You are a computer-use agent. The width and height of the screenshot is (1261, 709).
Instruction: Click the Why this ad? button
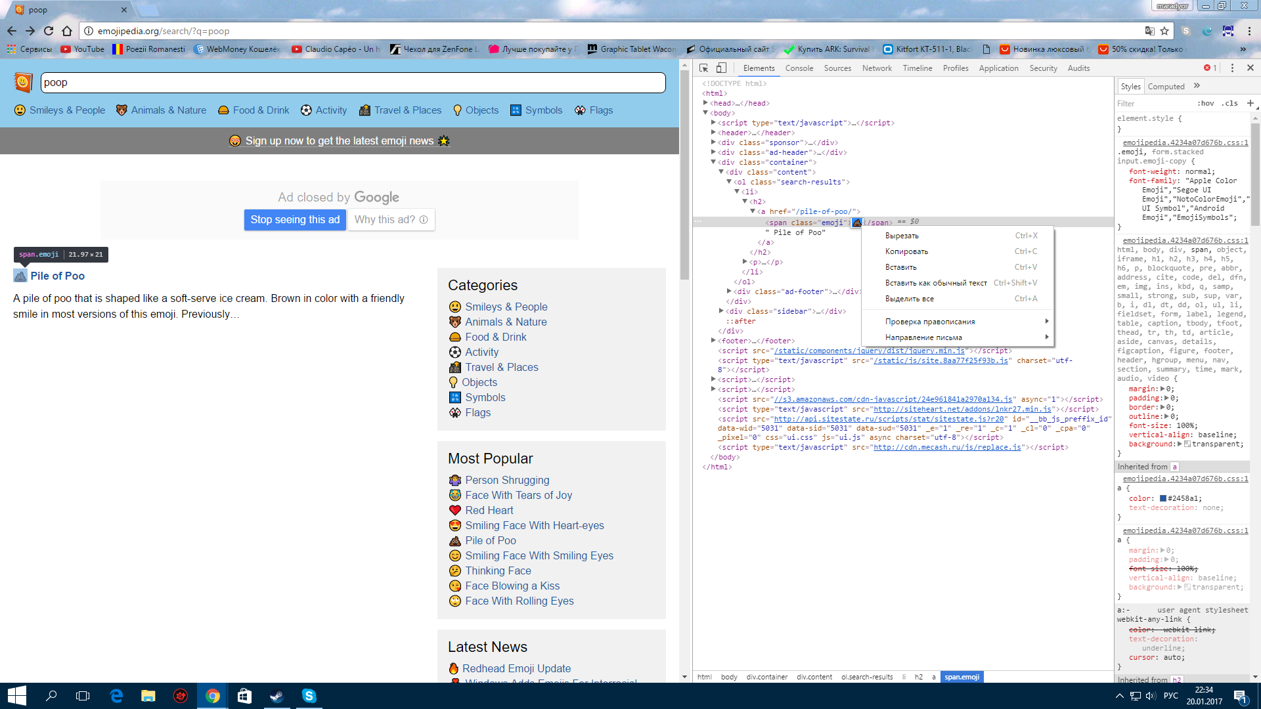pyautogui.click(x=391, y=220)
